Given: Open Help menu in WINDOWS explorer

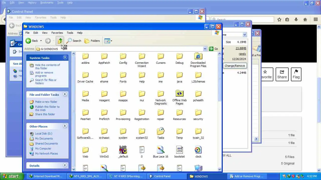Looking at the screenshot, I should point(79,33).
